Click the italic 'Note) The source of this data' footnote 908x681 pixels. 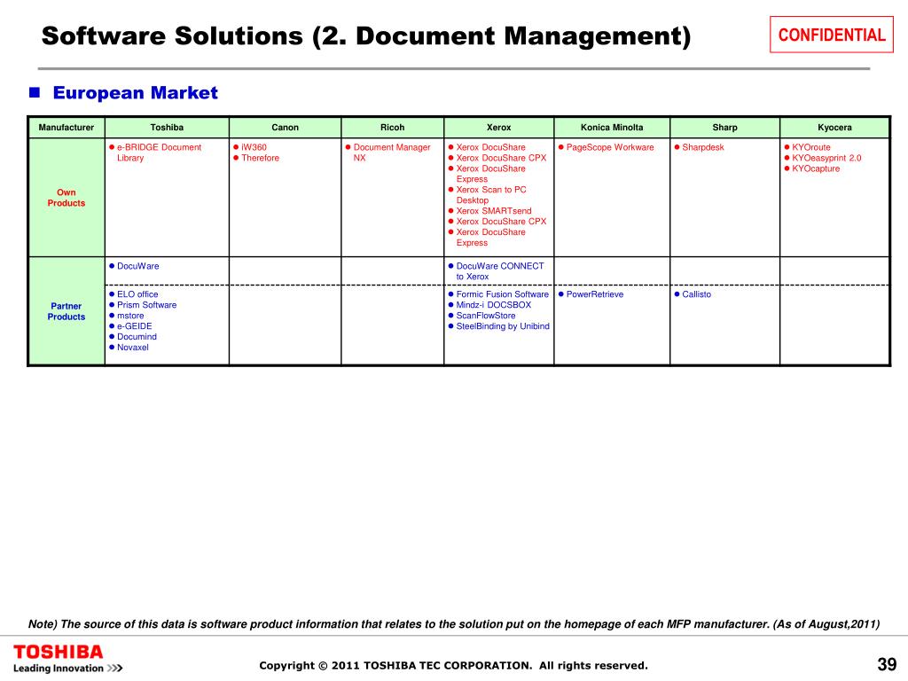(454, 624)
